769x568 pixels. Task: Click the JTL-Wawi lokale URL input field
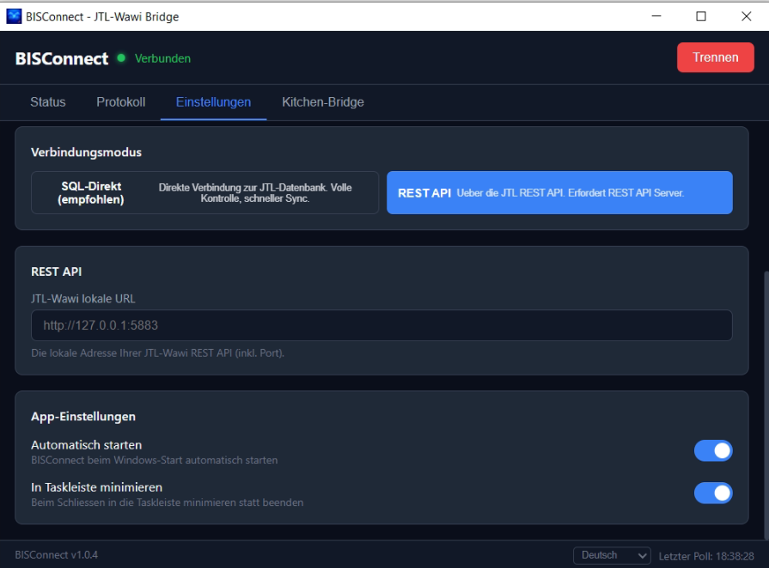click(381, 325)
